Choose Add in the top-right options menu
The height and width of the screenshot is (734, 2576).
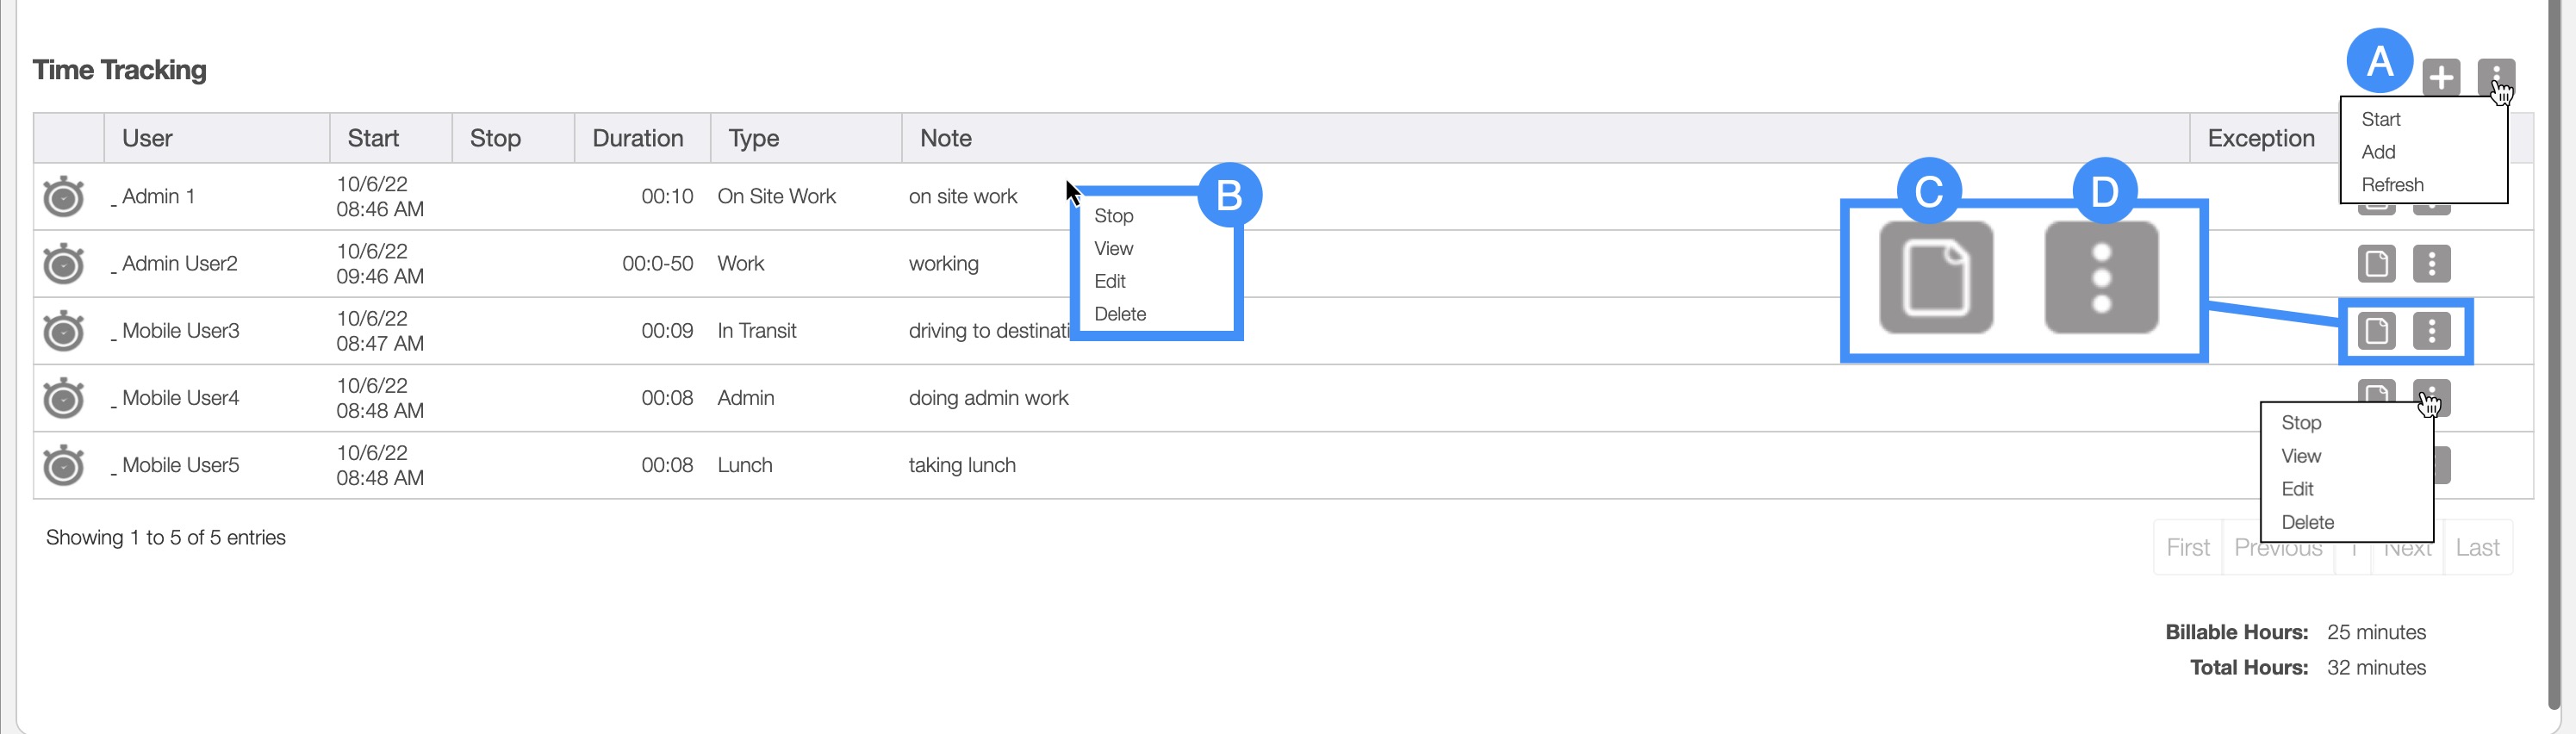click(x=2378, y=152)
